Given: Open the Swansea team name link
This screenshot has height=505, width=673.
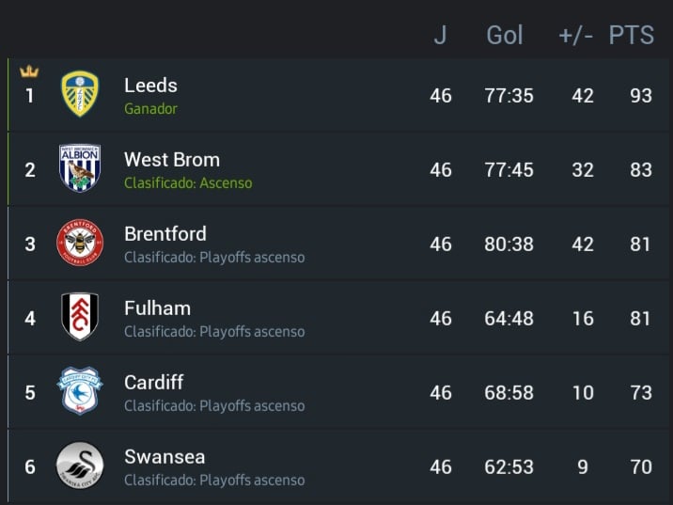Looking at the screenshot, I should point(164,456).
